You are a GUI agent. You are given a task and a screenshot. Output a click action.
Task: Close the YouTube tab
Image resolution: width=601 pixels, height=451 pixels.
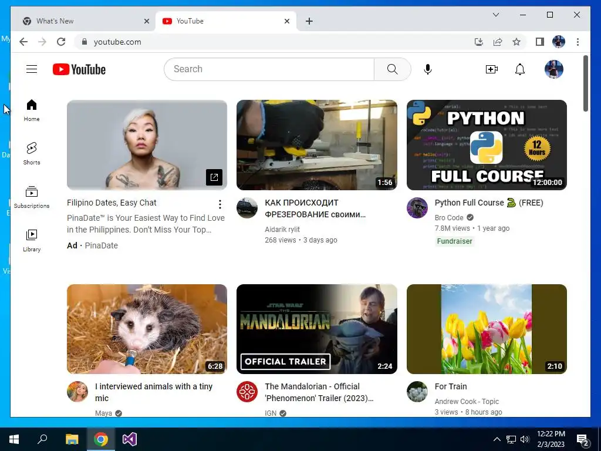tap(286, 21)
